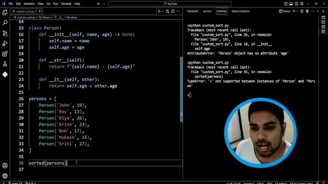
Task: Kill the terminal with trash icon
Action: pyautogui.click(x=307, y=11)
